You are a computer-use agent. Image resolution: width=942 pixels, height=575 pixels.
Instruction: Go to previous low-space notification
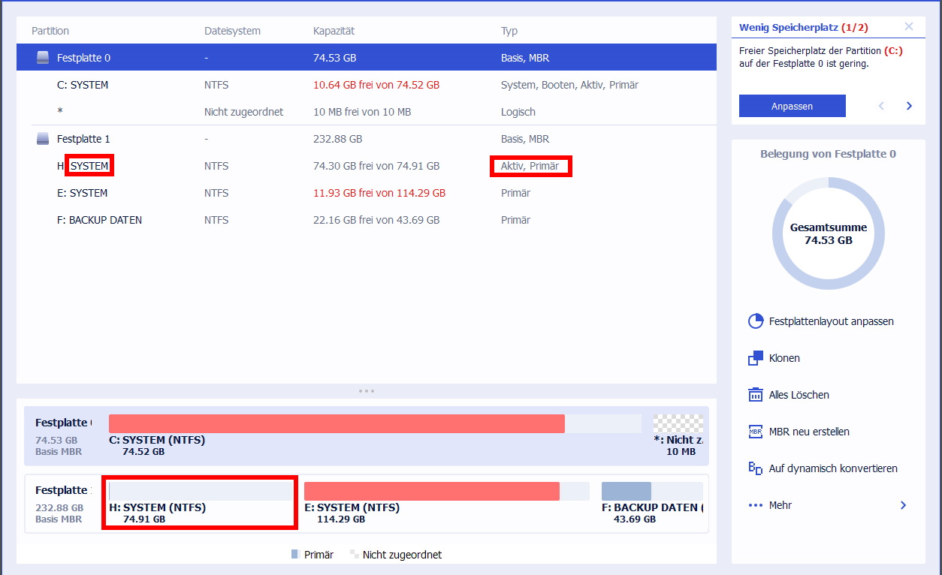882,106
